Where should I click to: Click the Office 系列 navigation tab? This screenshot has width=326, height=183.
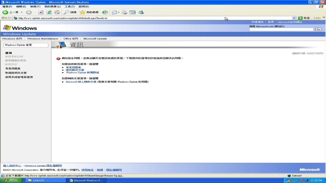(71, 39)
